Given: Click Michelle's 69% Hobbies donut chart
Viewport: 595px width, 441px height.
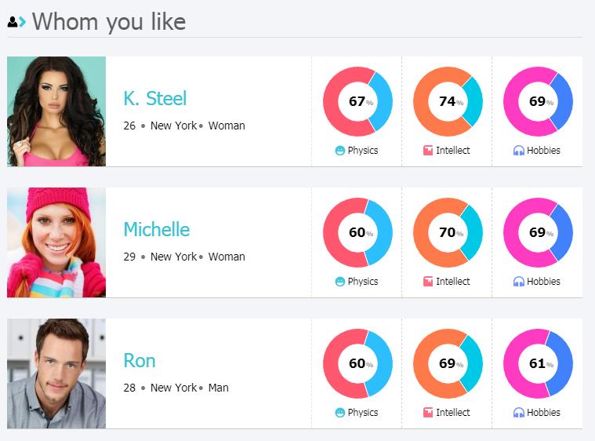Looking at the screenshot, I should pos(538,233).
